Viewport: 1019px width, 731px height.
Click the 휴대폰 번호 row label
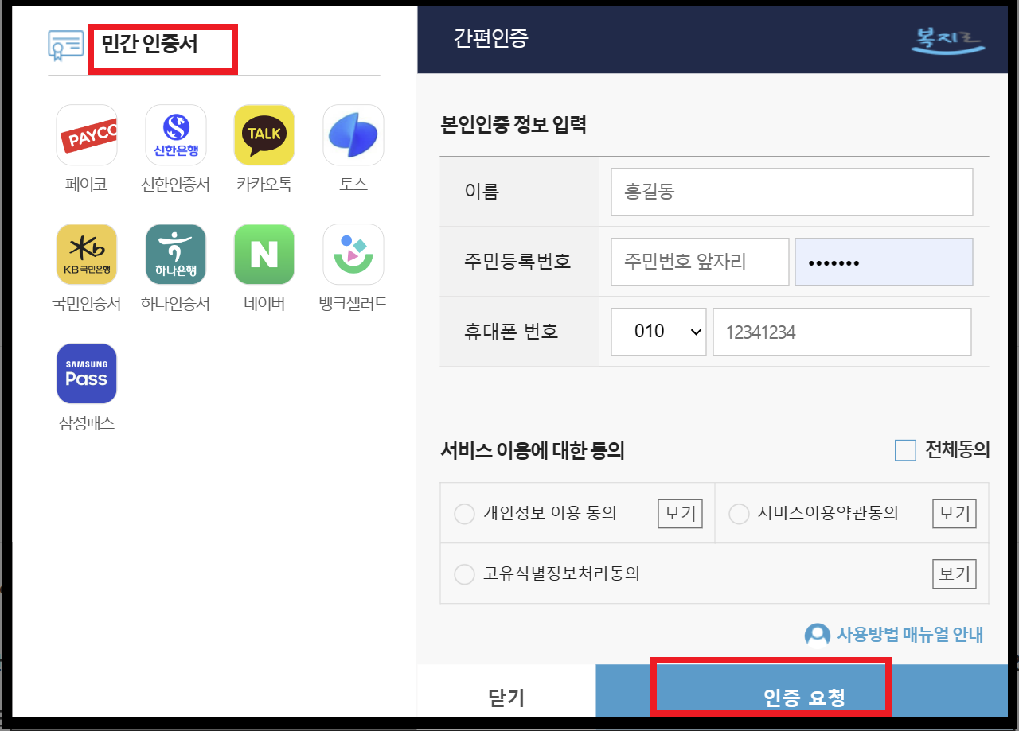pos(511,332)
